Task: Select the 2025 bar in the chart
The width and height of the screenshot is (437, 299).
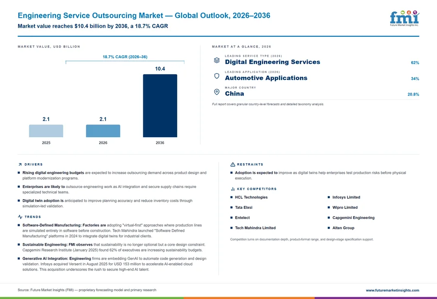Action: [x=46, y=131]
